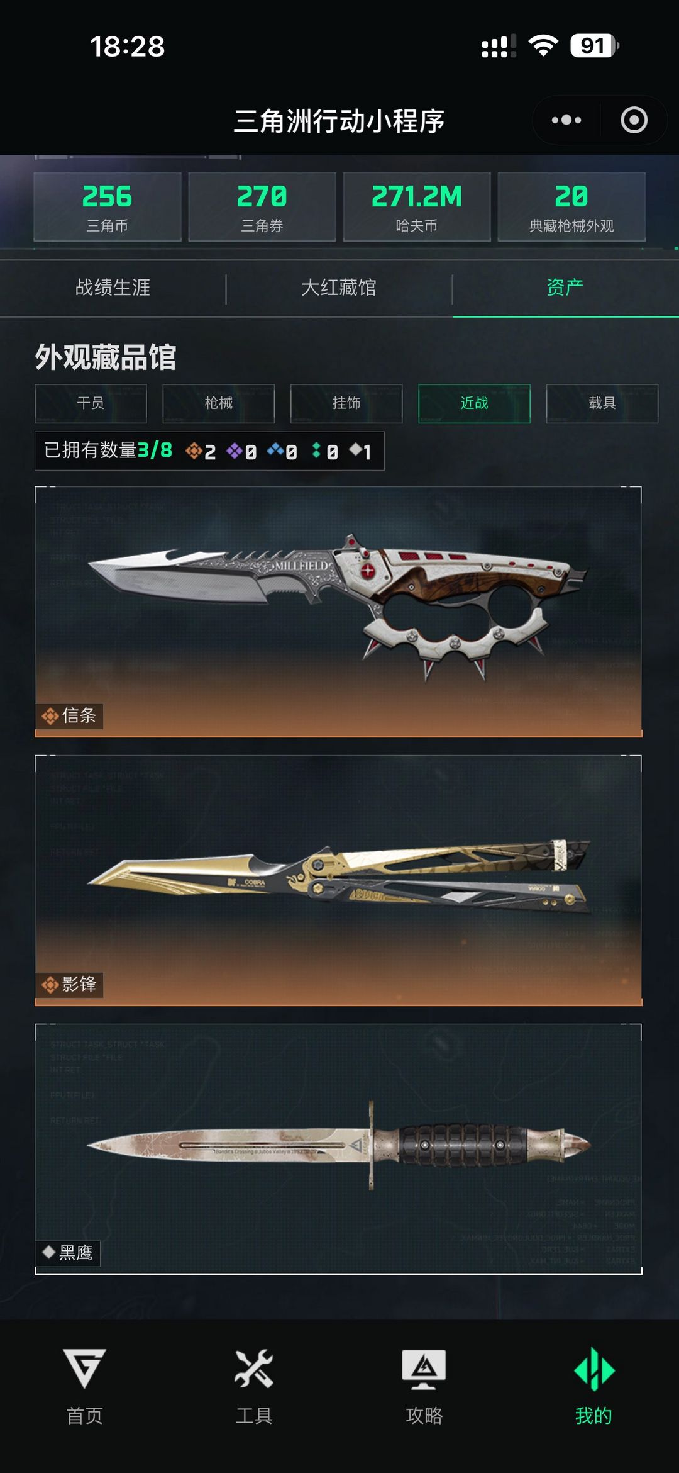This screenshot has height=1473, width=679.
Task: Filter collection by 挂饰
Action: [346, 403]
